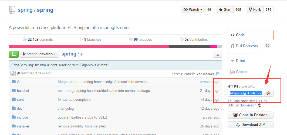
Task: Click the 10 pull requests counter badge
Action: [x=267, y=46]
